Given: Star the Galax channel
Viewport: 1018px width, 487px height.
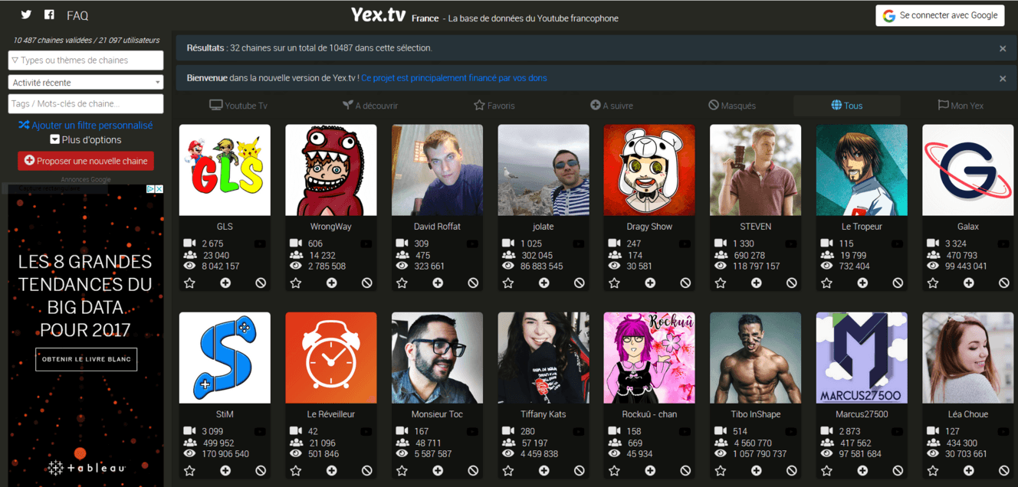Looking at the screenshot, I should (933, 283).
